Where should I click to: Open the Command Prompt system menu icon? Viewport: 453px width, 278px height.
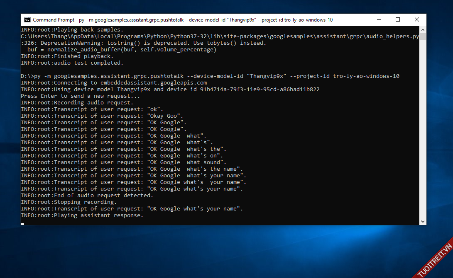(x=27, y=20)
